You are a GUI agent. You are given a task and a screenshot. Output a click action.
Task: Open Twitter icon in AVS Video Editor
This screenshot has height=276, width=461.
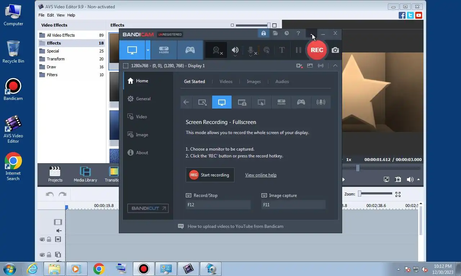coord(410,15)
